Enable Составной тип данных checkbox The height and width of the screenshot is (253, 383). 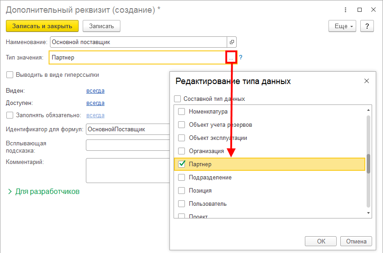[x=178, y=99]
